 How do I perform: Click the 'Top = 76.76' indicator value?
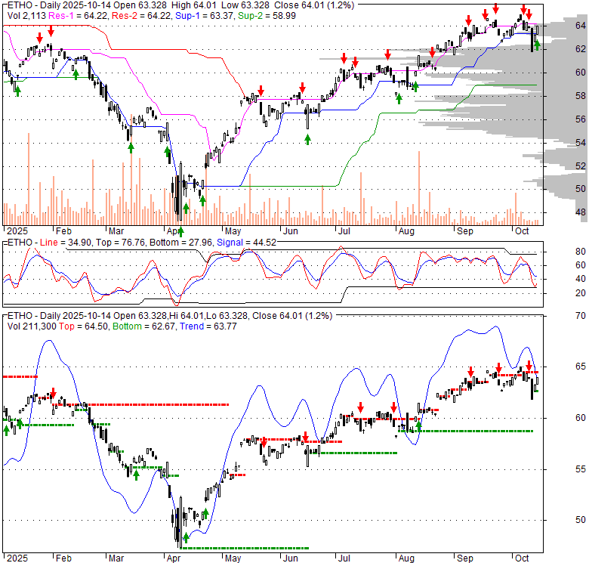(120, 243)
